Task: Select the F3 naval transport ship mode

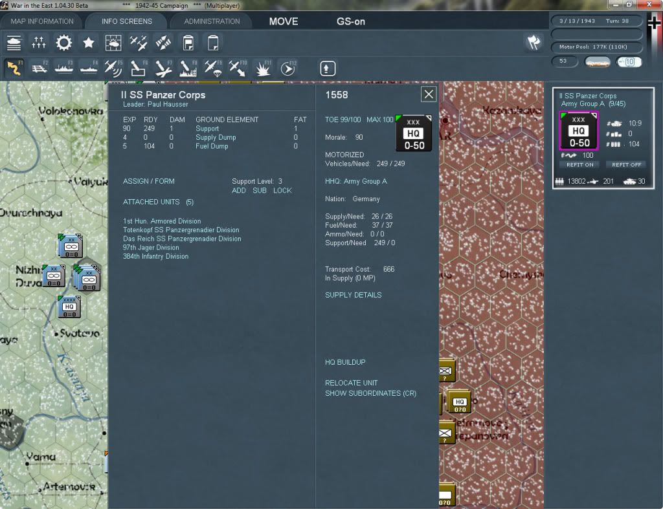Action: click(64, 68)
